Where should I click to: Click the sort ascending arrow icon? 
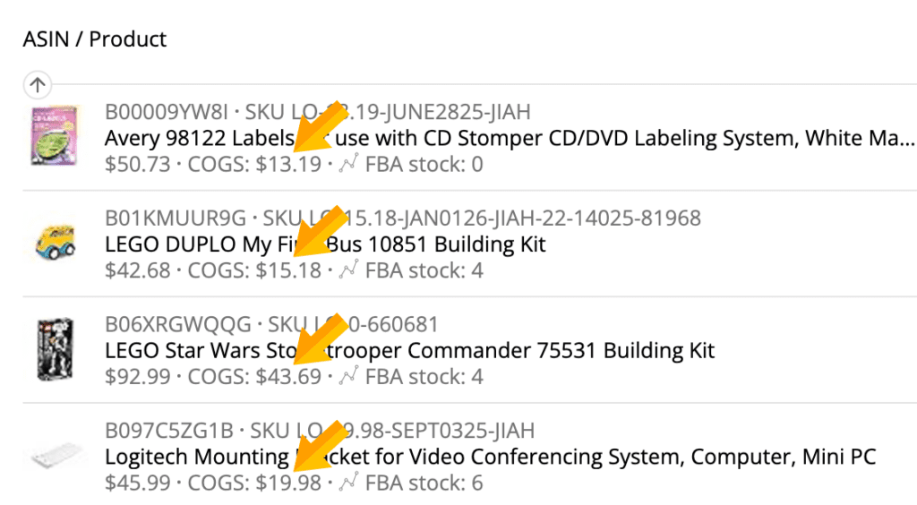(37, 86)
